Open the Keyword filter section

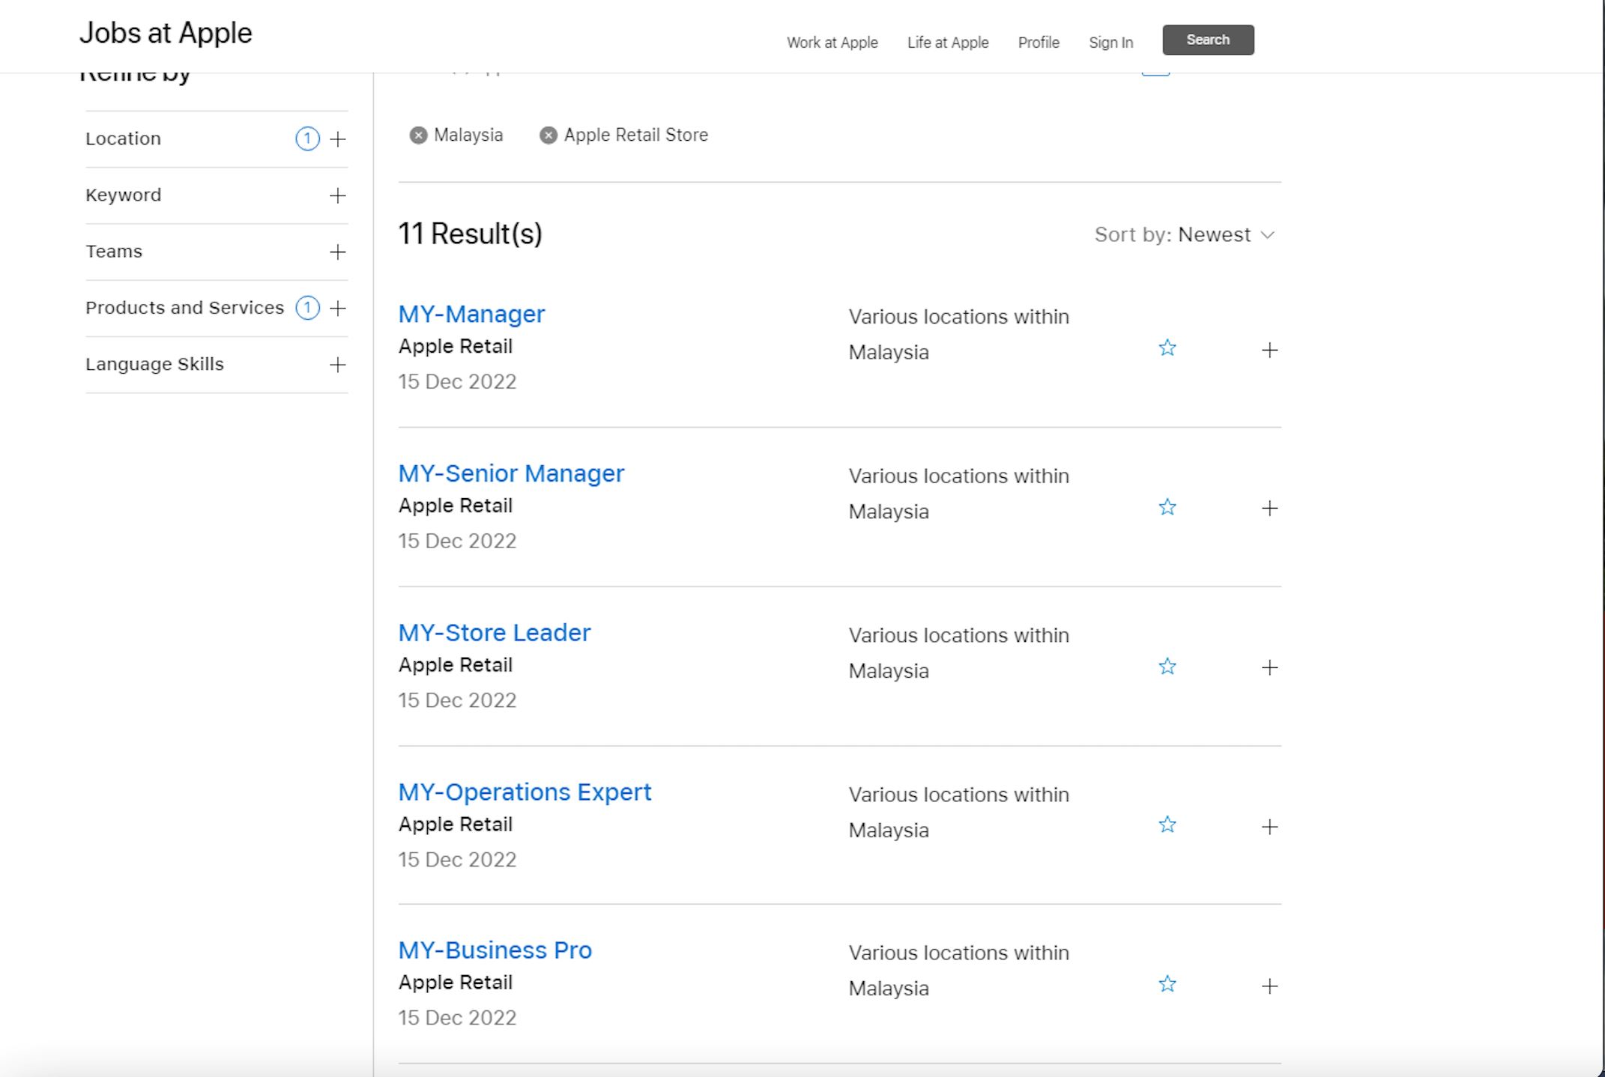pos(338,195)
